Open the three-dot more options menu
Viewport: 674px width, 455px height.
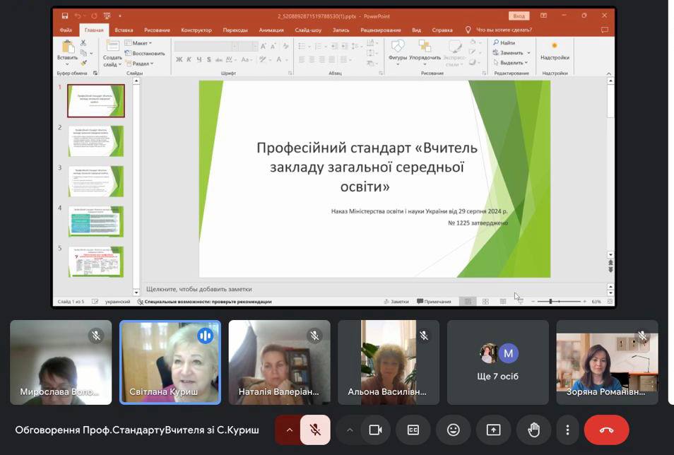(x=567, y=430)
